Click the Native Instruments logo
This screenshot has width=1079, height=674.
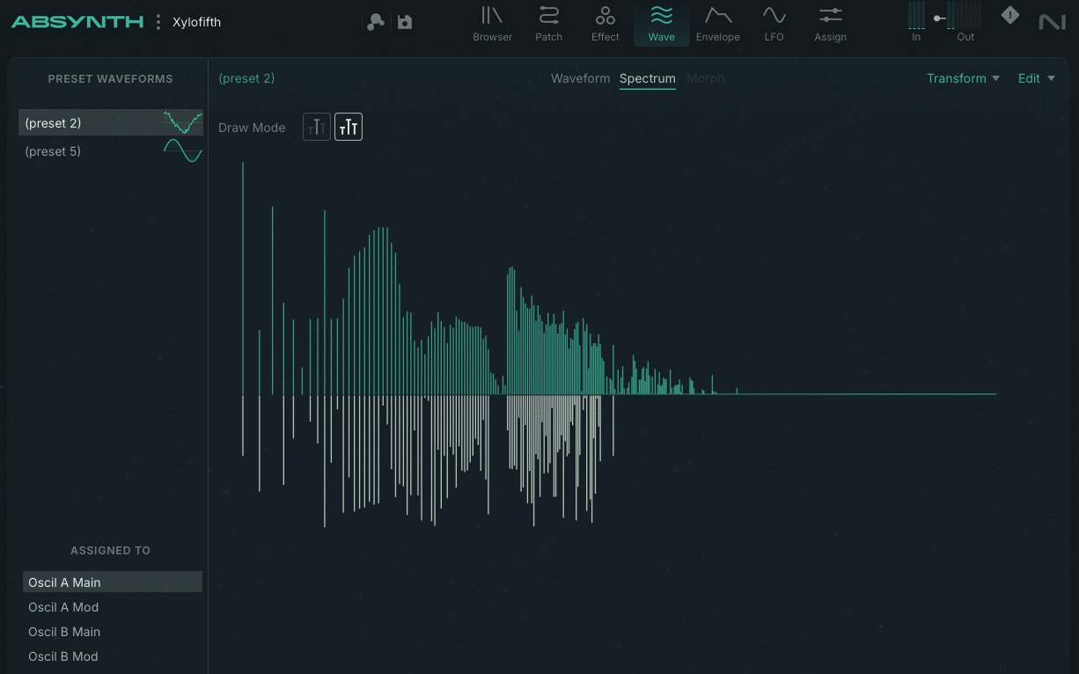1053,21
